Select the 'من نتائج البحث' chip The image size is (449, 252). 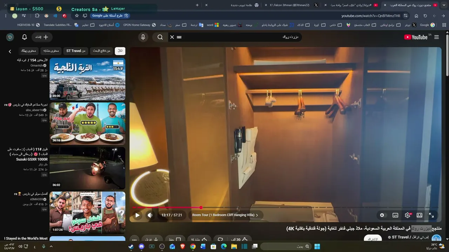(x=101, y=51)
